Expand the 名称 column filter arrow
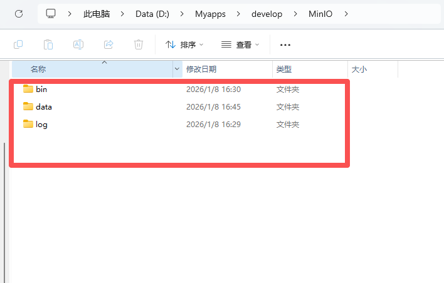 tap(177, 69)
